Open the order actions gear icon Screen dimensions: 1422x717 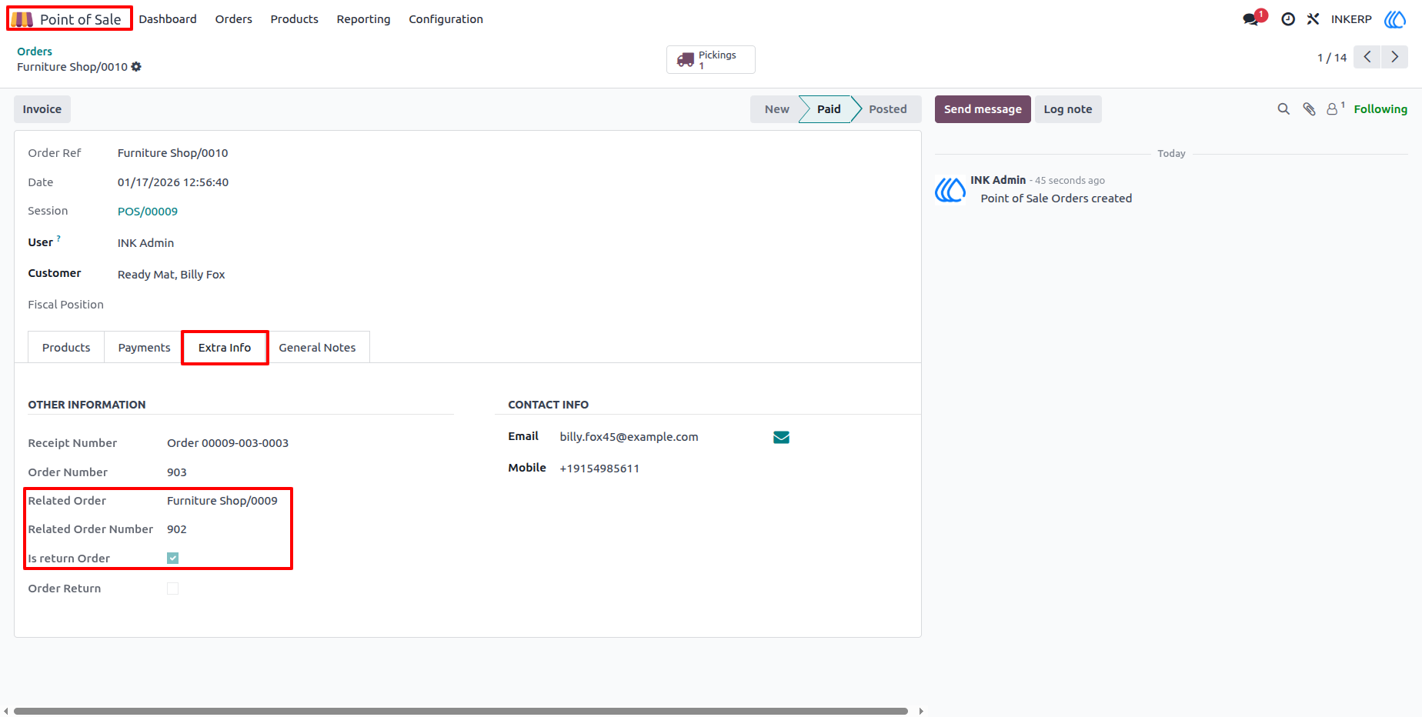136,67
